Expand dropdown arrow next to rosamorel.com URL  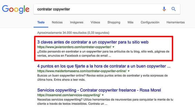click(103, 95)
